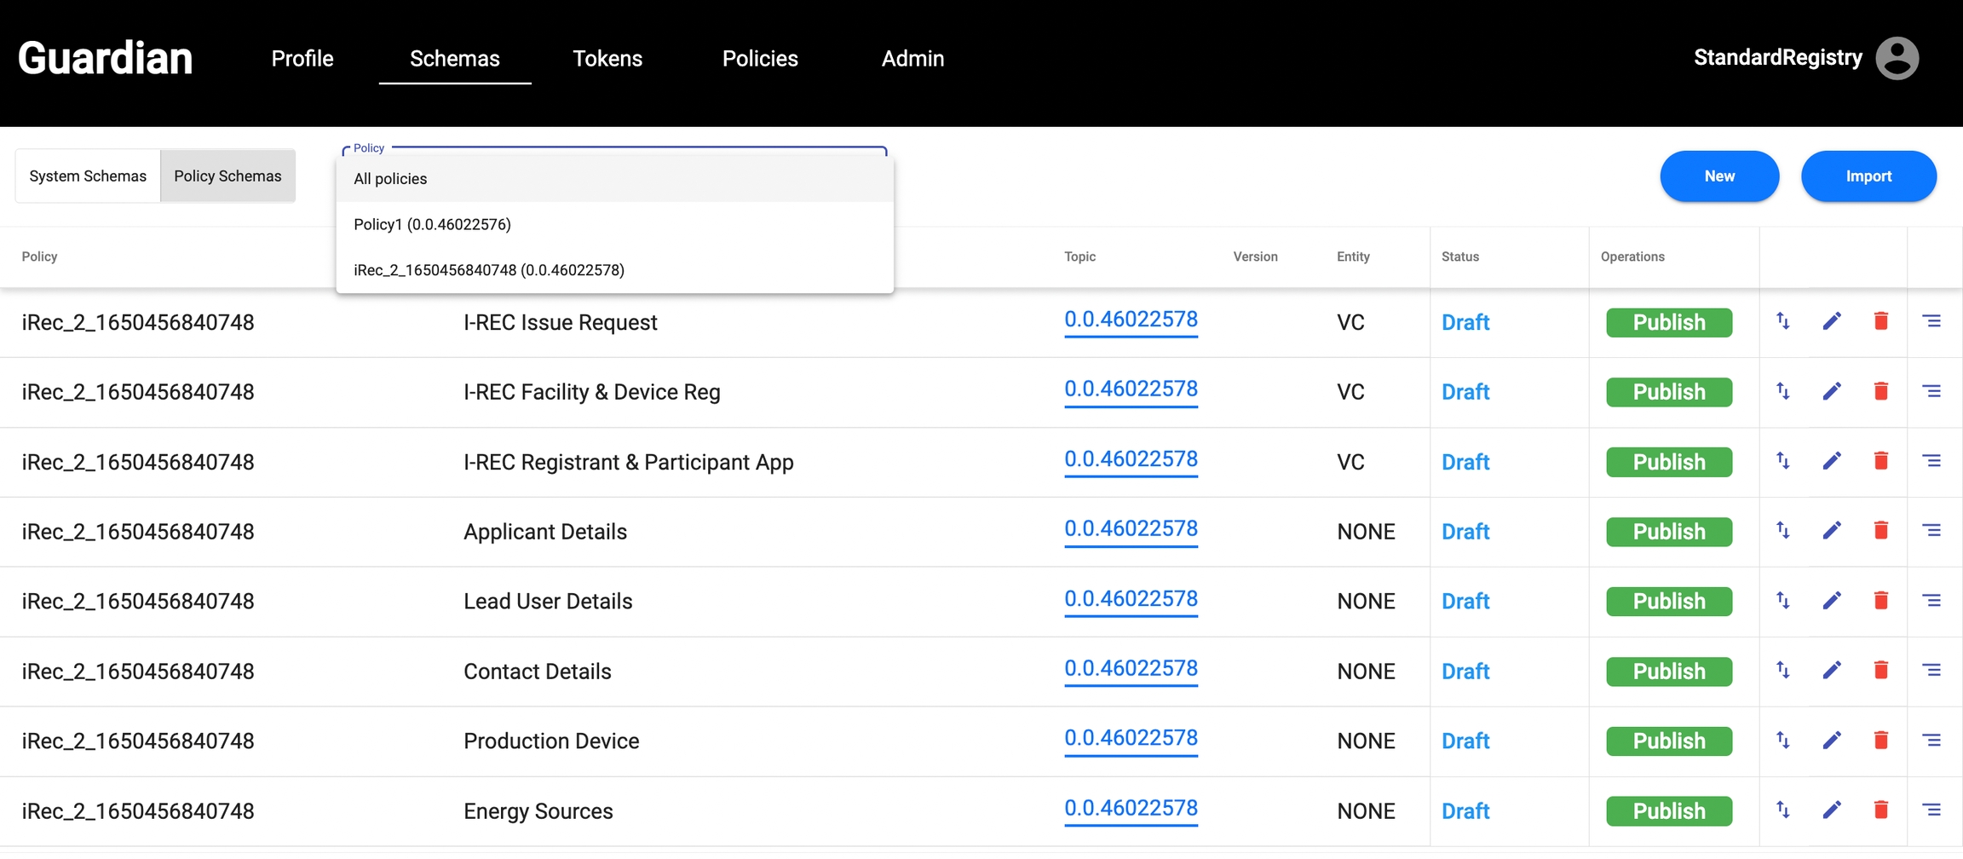
Task: Select the Policy Schemas toggle button
Action: click(227, 176)
